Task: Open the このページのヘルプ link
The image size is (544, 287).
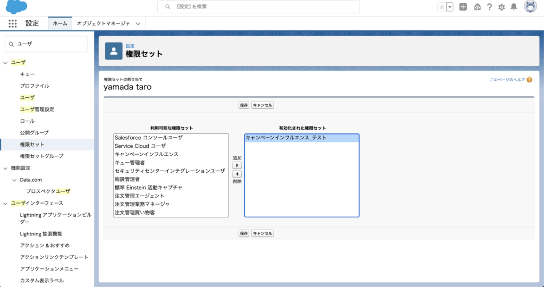Action: tap(507, 80)
